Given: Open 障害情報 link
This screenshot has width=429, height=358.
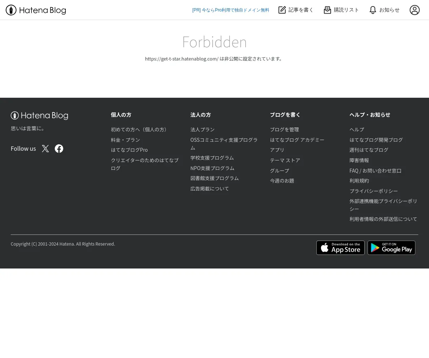Looking at the screenshot, I should pos(359,160).
